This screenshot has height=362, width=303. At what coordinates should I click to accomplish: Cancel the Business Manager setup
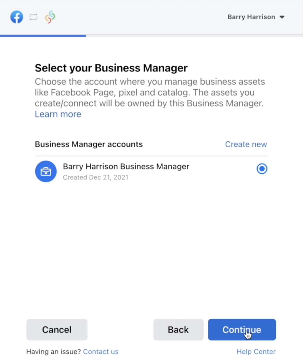57,330
